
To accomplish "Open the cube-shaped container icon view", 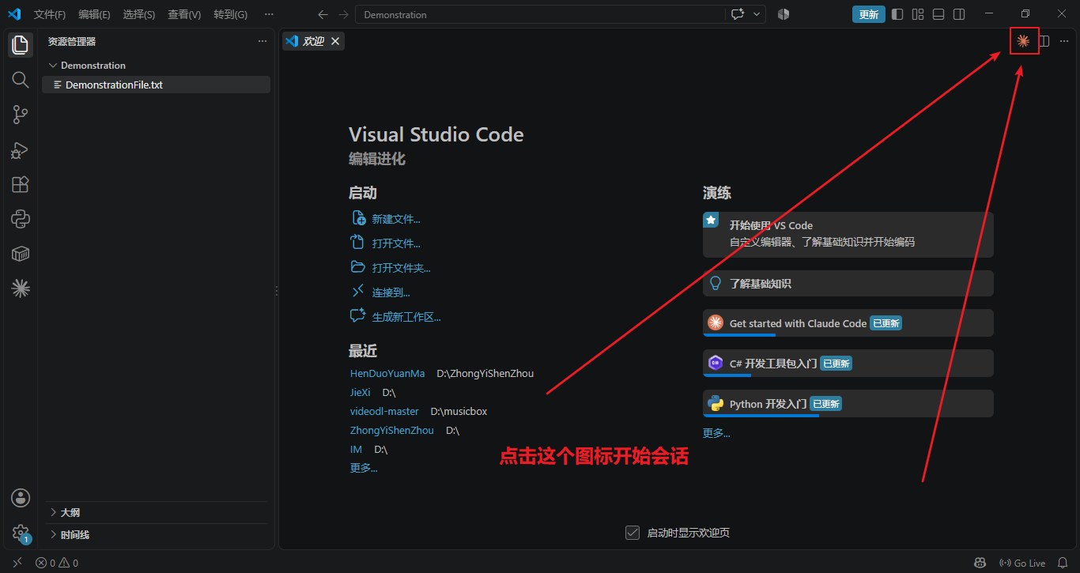I will click(x=21, y=254).
